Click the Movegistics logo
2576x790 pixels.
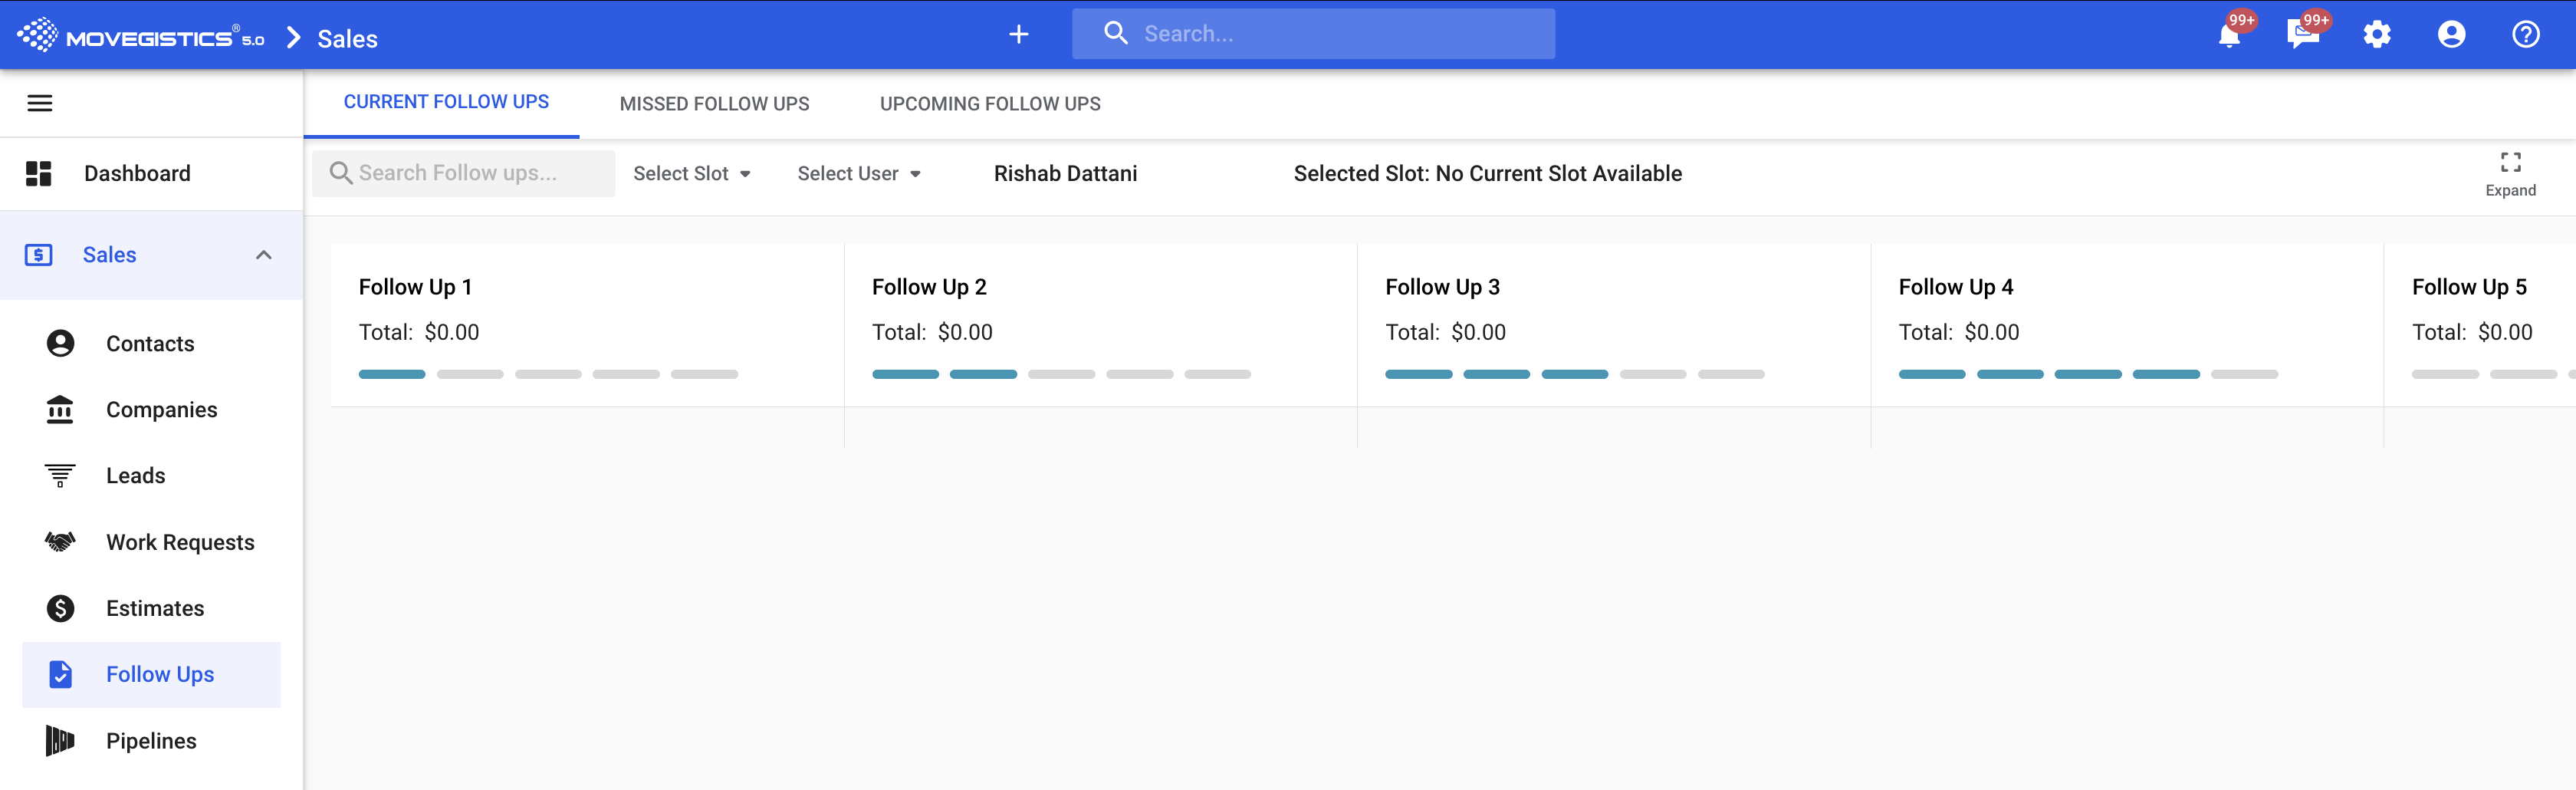140,36
